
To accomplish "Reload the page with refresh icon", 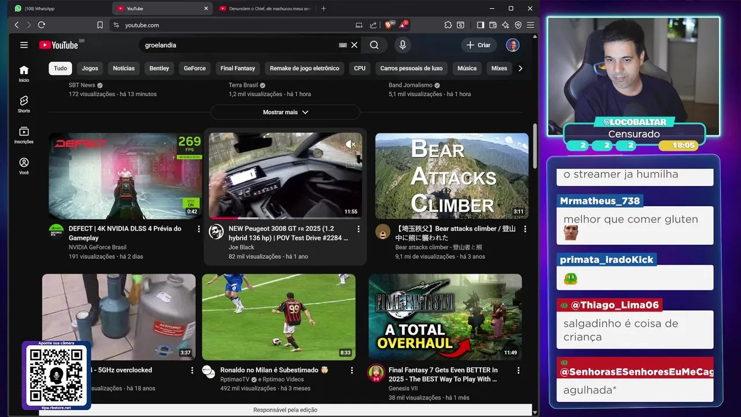I will coord(42,25).
